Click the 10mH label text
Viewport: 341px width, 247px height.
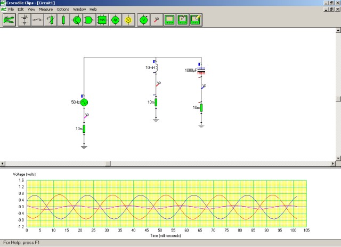tap(150, 67)
